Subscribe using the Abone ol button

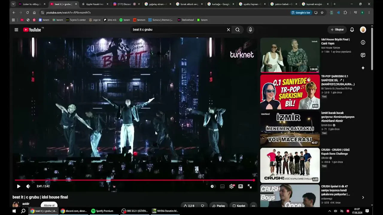49,205
